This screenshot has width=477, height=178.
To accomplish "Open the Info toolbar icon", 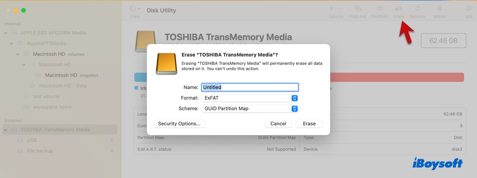I will 469,9.
